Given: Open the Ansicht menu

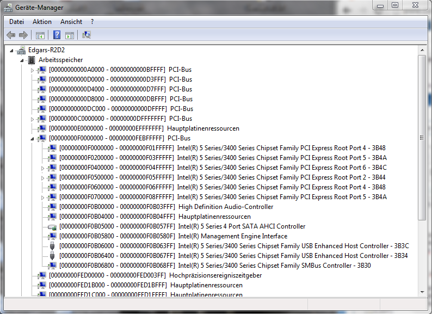Looking at the screenshot, I should tap(71, 22).
